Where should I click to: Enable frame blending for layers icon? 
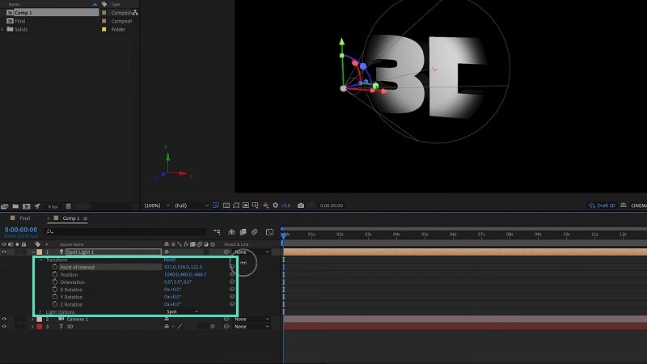243,232
